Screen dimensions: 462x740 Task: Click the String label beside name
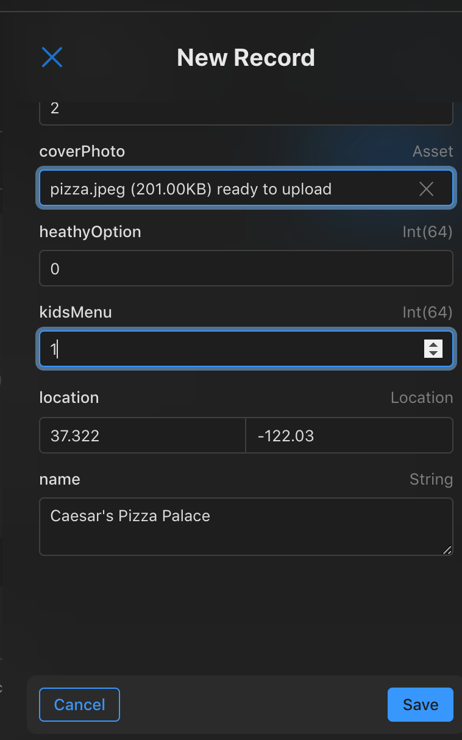click(x=432, y=479)
